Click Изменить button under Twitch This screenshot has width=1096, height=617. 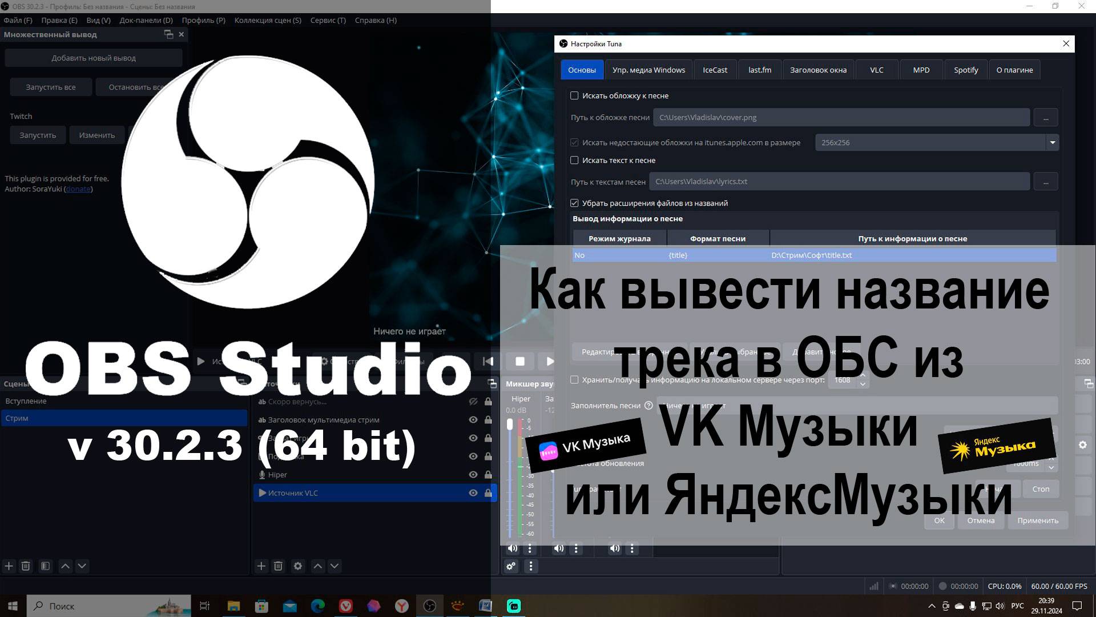pos(97,135)
